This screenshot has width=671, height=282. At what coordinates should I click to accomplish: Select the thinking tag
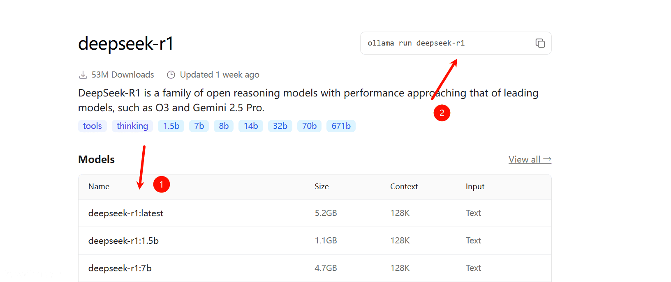pyautogui.click(x=132, y=126)
